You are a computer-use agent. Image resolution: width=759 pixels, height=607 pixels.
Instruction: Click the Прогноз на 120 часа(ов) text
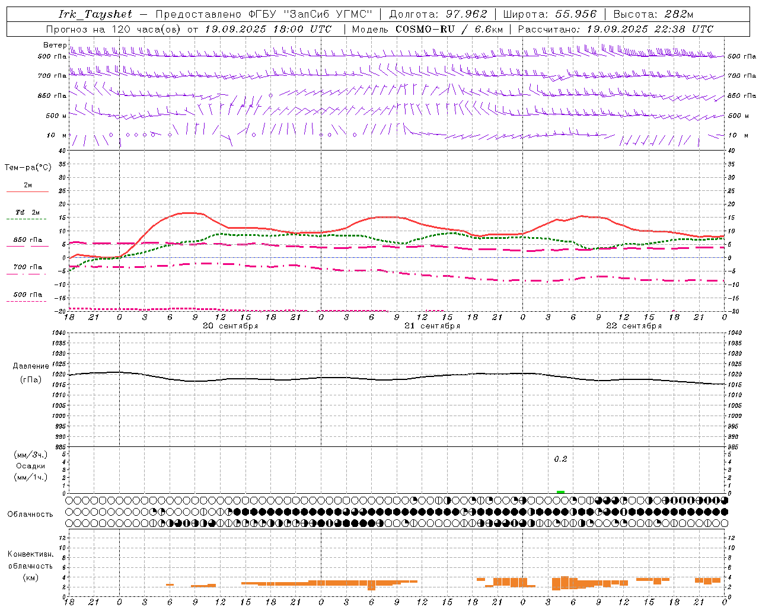click(114, 29)
